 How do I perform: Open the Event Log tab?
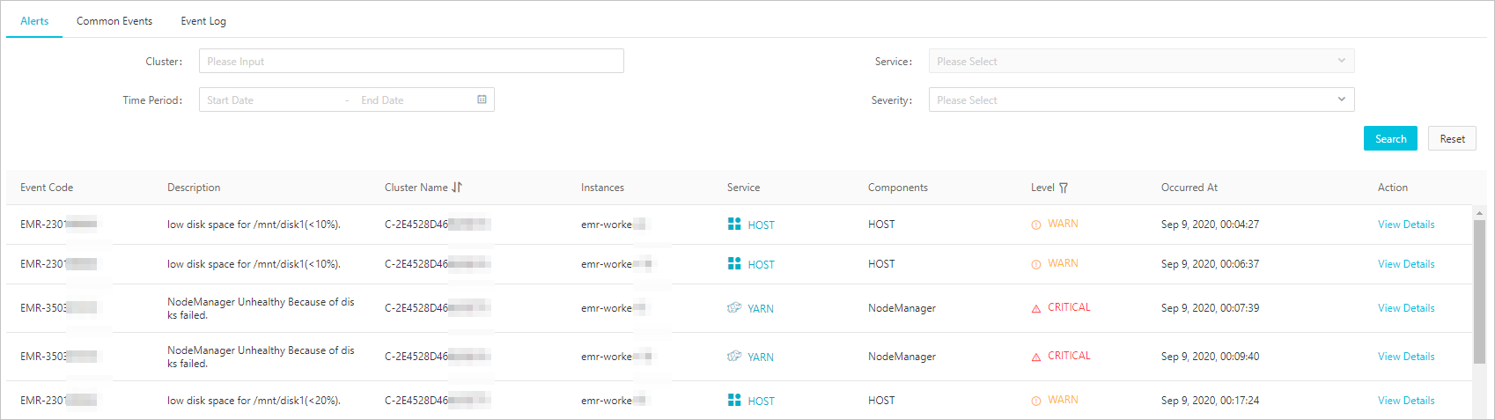203,21
